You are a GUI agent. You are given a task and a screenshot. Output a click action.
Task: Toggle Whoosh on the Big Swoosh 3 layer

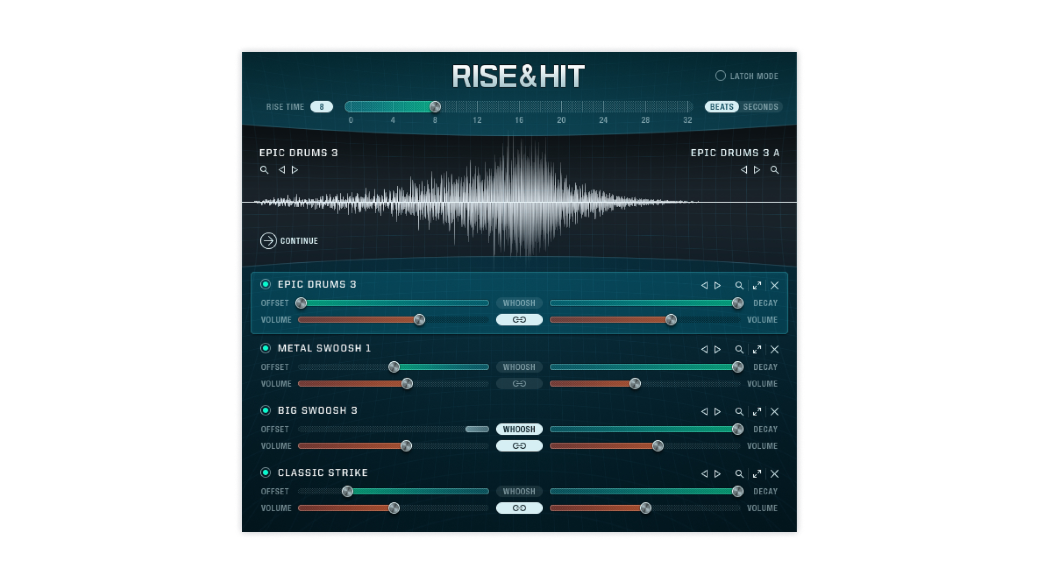519,429
